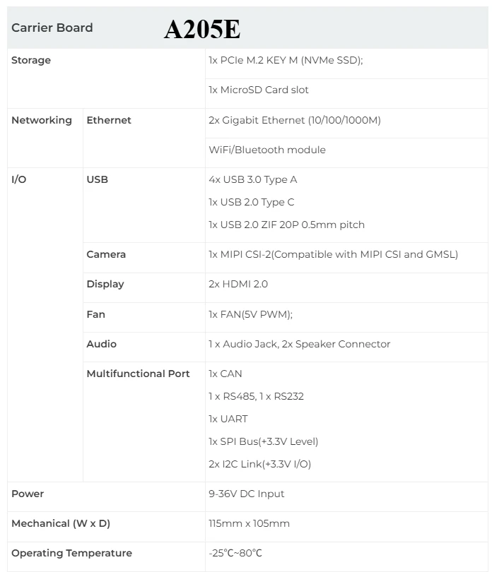Click the MIPI CSI-2 camera specification
The image size is (492, 572).
(334, 254)
